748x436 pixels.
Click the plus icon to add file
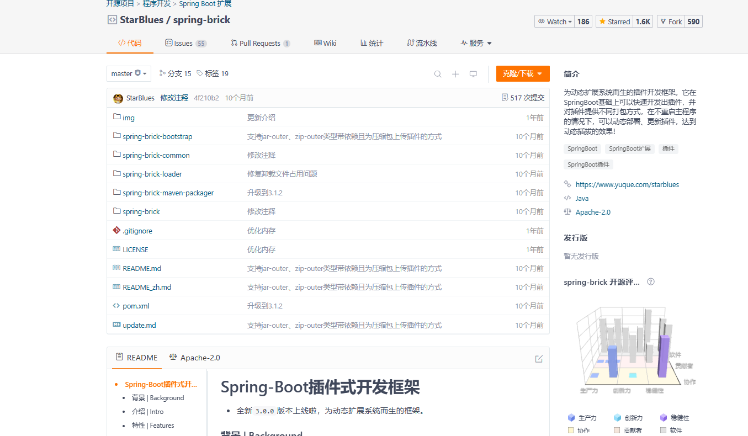(455, 74)
